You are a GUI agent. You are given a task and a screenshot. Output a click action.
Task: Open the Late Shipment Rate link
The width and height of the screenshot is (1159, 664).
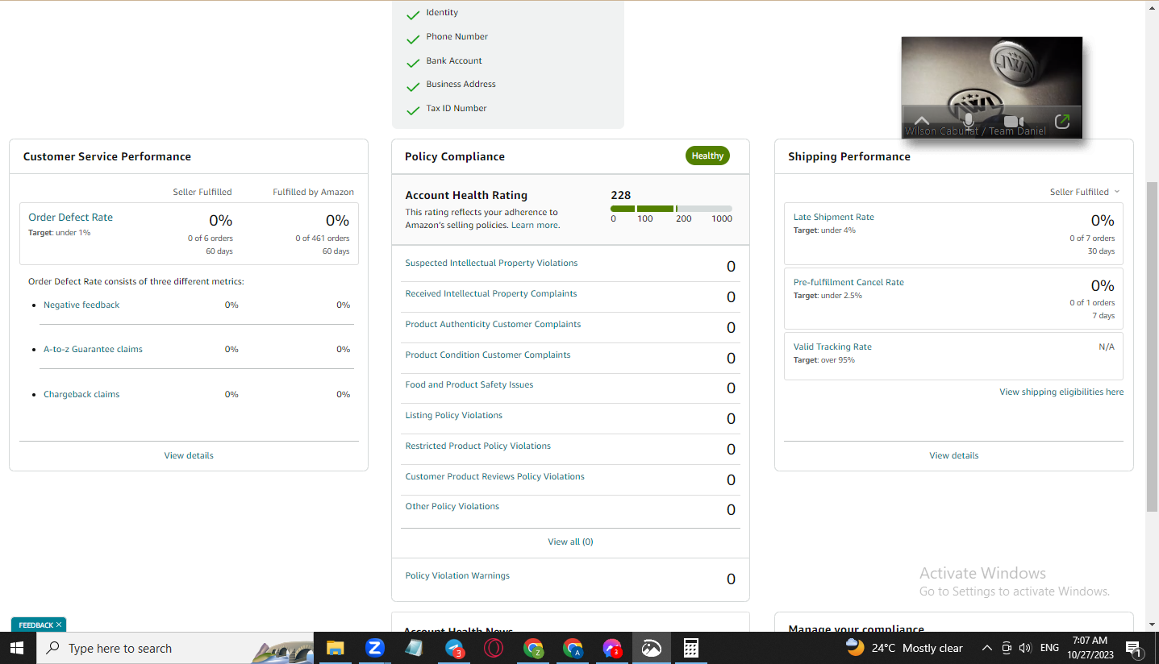tap(833, 217)
